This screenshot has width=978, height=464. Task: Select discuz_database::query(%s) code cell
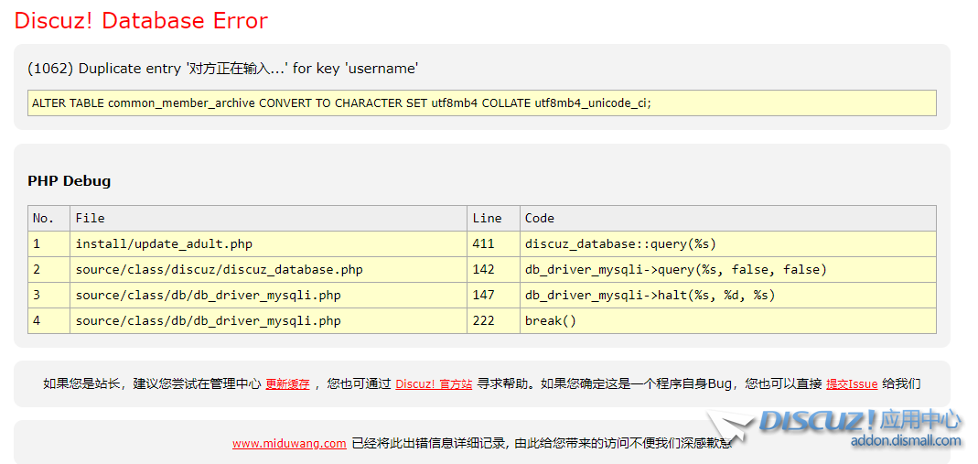coord(728,243)
